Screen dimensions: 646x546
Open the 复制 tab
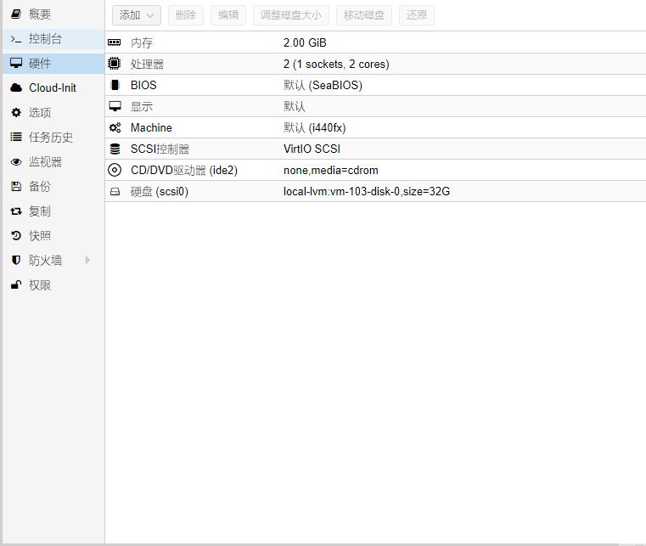(53, 211)
